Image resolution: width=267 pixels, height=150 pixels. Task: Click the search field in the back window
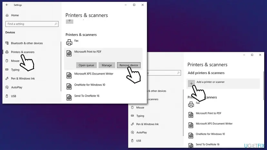[x=163, y=73]
